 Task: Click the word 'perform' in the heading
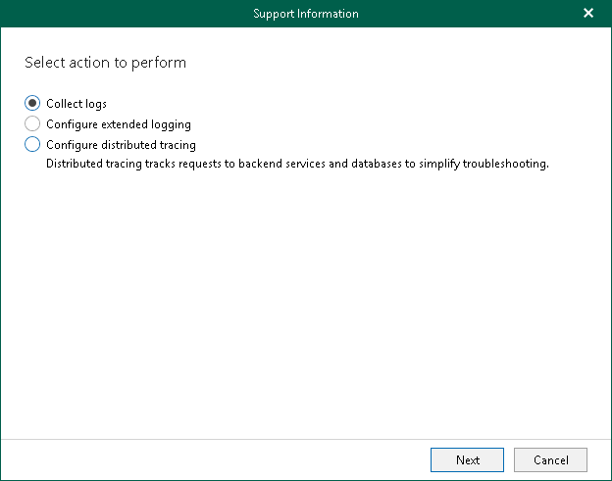pyautogui.click(x=159, y=63)
